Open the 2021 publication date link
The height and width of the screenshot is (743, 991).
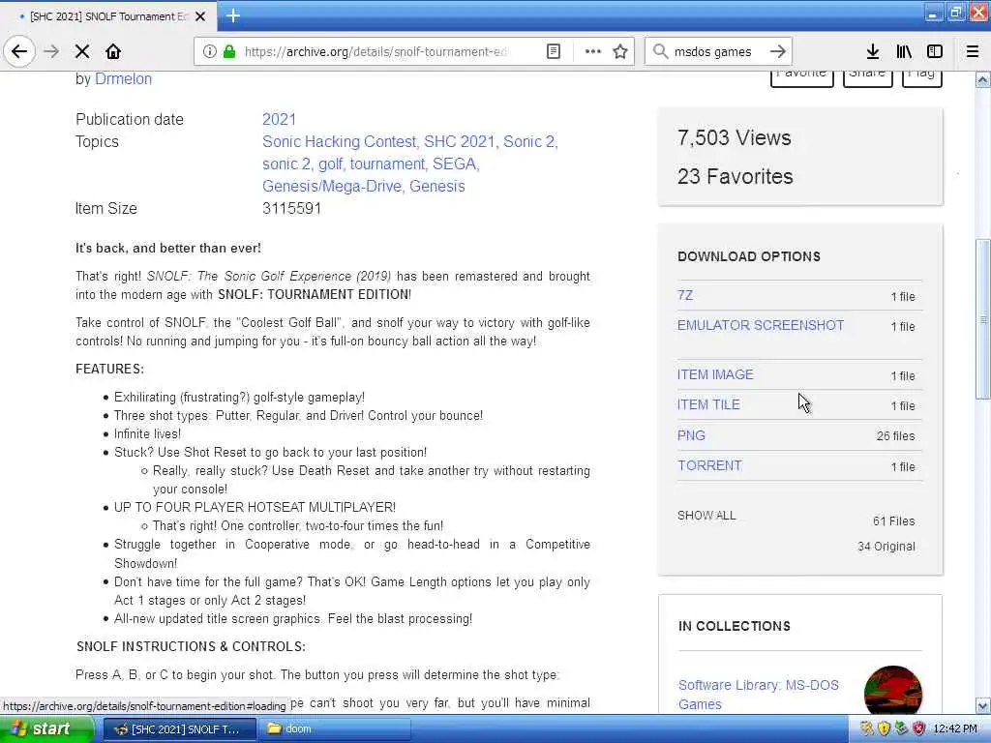279,119
